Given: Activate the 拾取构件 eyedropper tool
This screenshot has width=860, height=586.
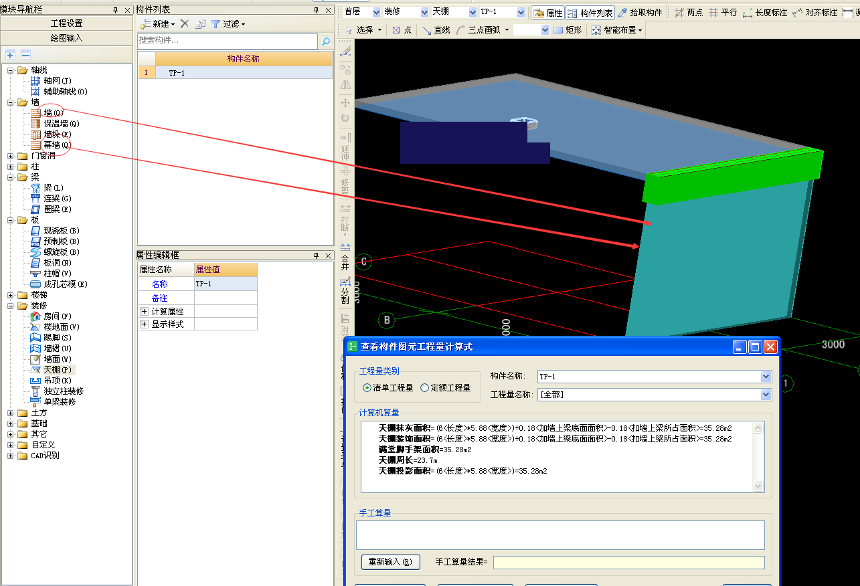Looking at the screenshot, I should 640,13.
